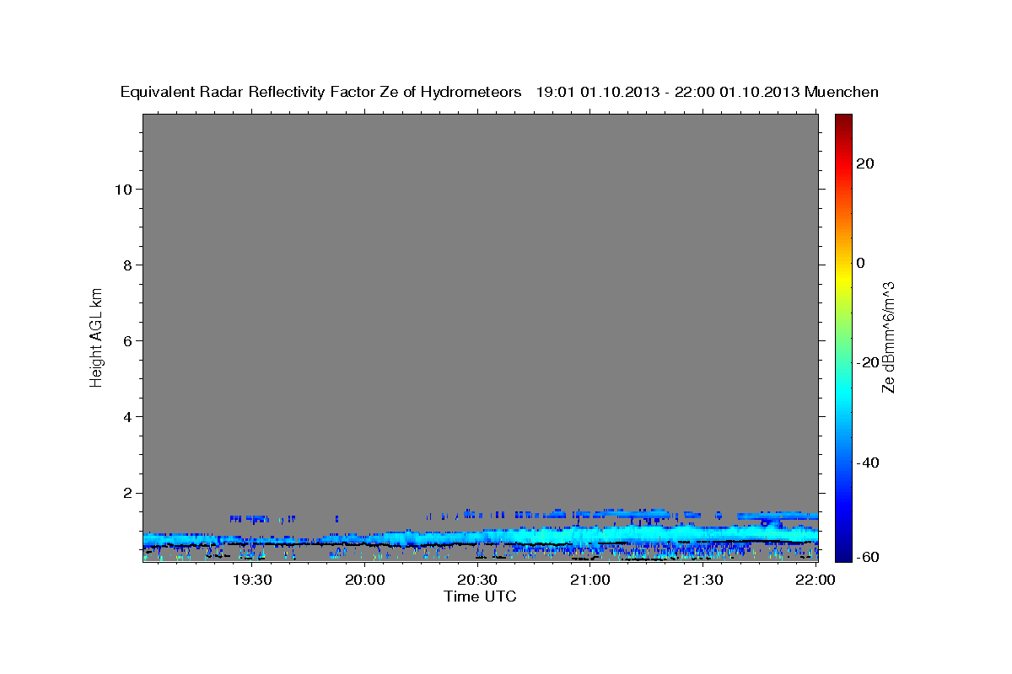Click the 'Time UTC' axis label
The image size is (1012, 674).
tap(480, 596)
